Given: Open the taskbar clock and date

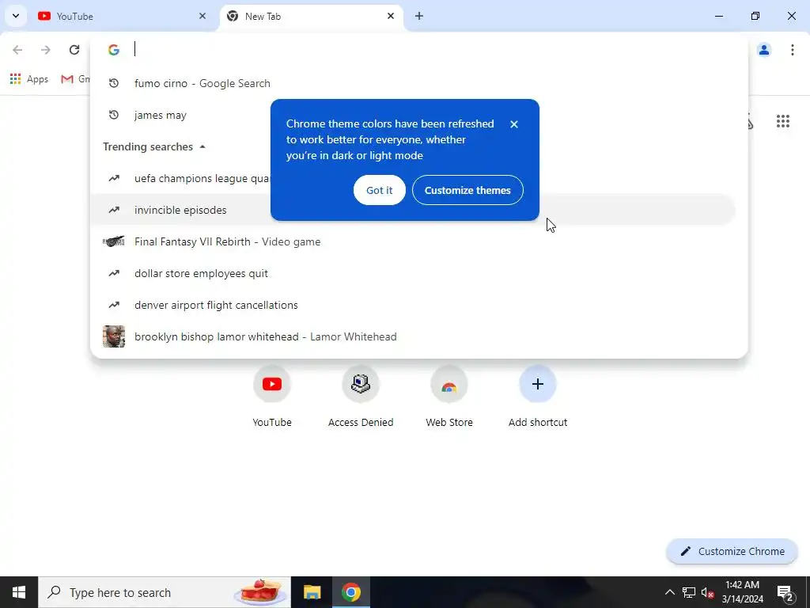Looking at the screenshot, I should tap(742, 592).
